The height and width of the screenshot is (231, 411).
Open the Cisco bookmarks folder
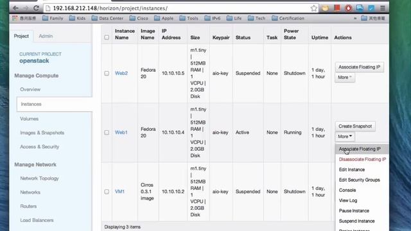coord(139,18)
